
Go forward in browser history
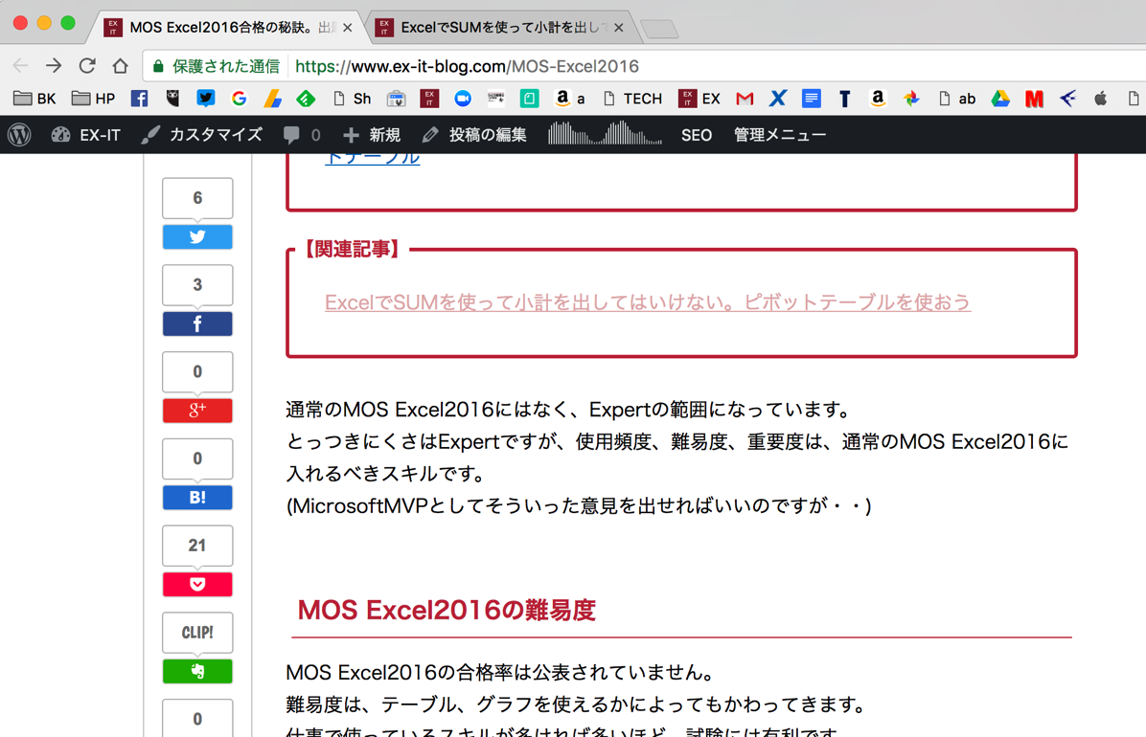tap(54, 66)
